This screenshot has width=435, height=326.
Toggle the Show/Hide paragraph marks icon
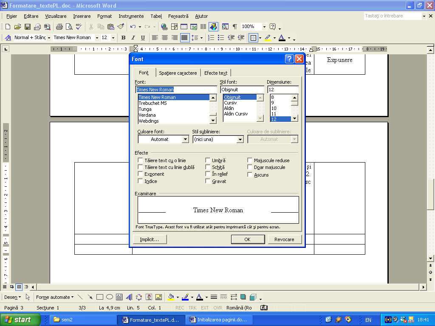click(x=234, y=27)
